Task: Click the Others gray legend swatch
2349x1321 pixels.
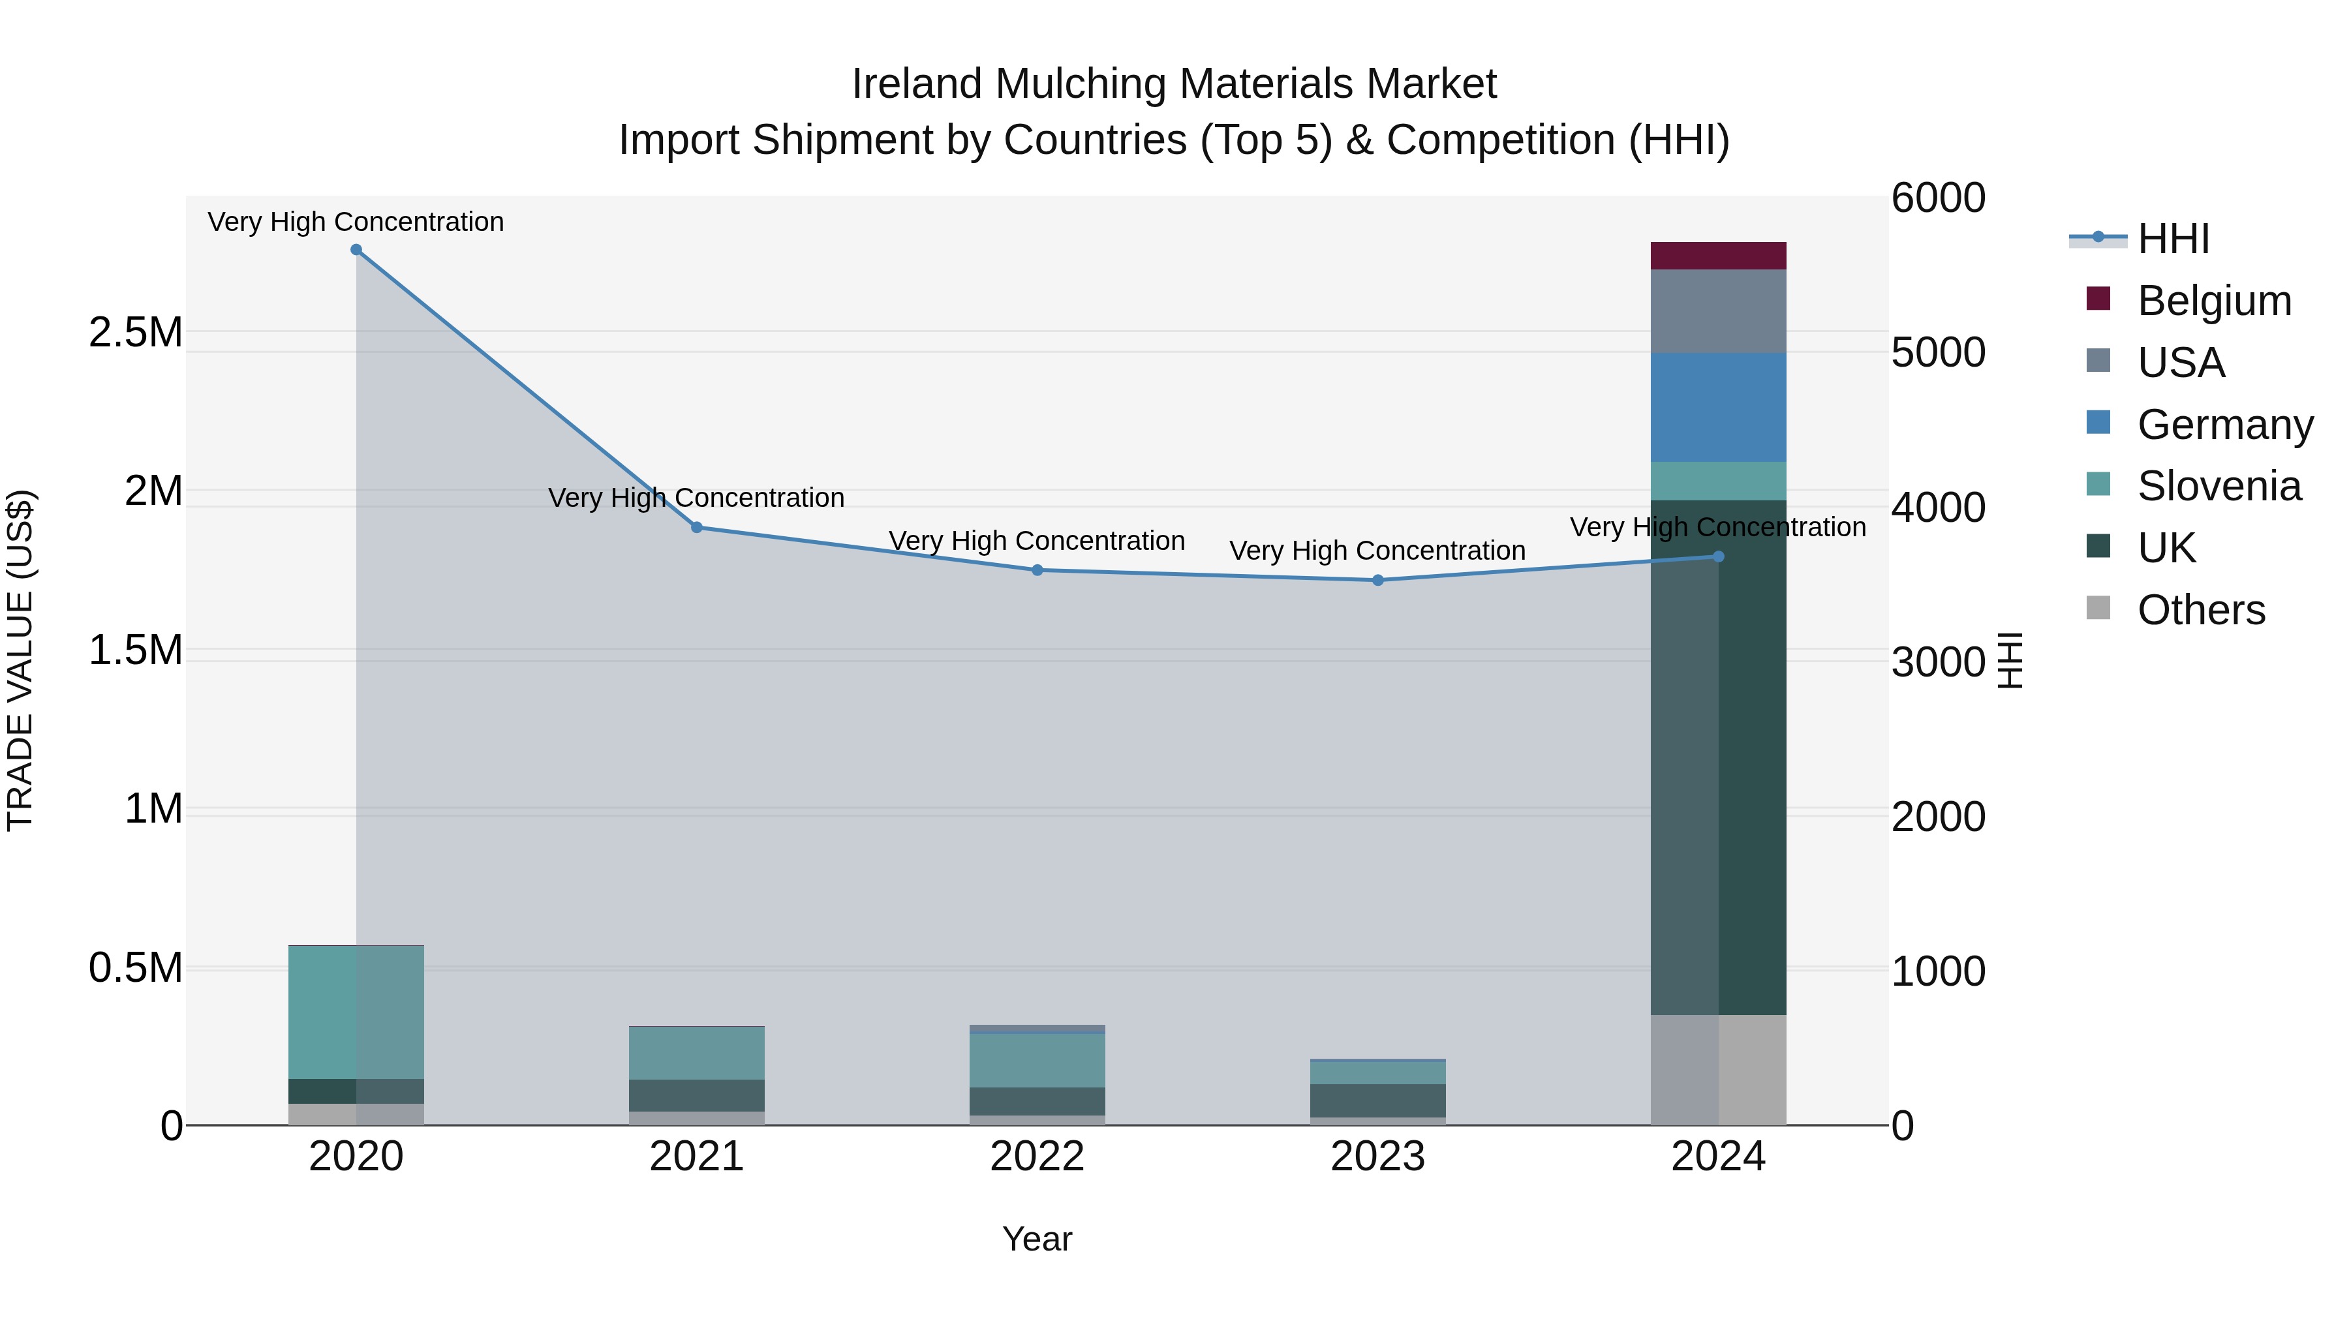Action: point(2098,608)
